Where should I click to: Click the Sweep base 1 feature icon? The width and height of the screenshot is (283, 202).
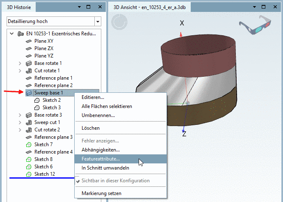coord(29,93)
